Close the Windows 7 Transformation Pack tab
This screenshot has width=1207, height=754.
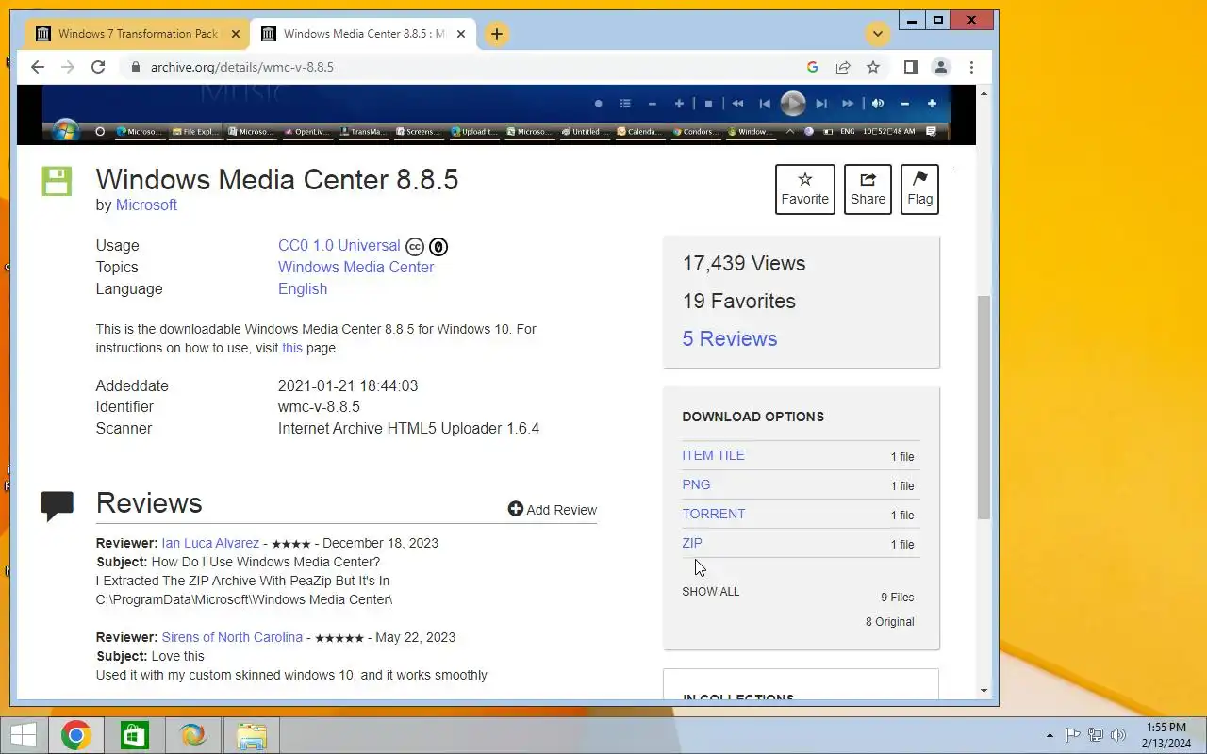pos(236,34)
